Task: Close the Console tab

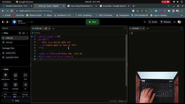Action: pos(143,28)
